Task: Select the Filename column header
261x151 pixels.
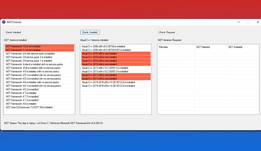Action: coord(176,47)
